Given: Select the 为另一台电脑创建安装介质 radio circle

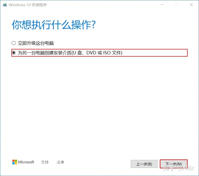Looking at the screenshot, I should (x=14, y=53).
